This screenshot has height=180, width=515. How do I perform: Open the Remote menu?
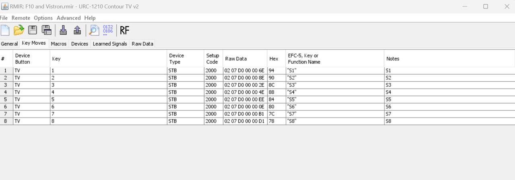point(21,18)
